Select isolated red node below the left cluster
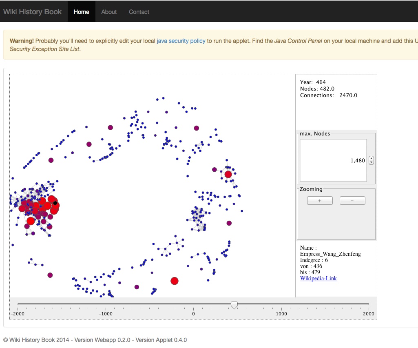 pos(31,221)
